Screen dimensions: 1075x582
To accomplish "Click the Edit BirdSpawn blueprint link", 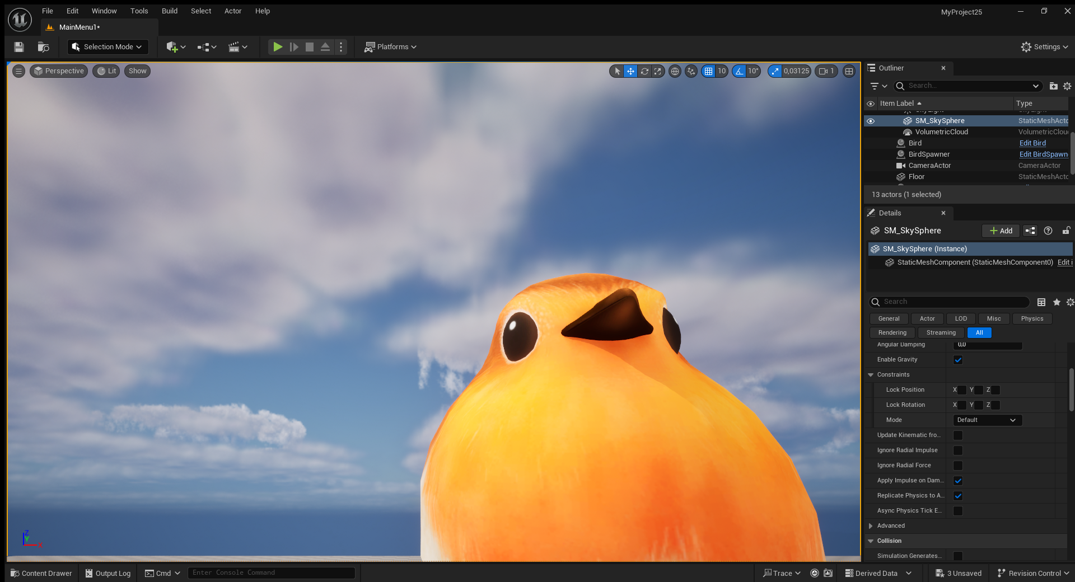I will pos(1044,154).
